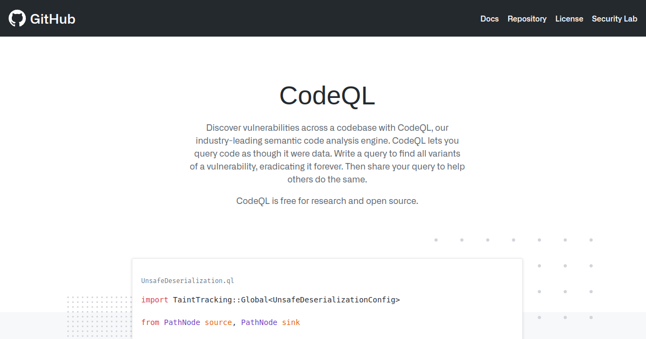
Task: Click the GitHub wordmark text
Action: [x=53, y=19]
